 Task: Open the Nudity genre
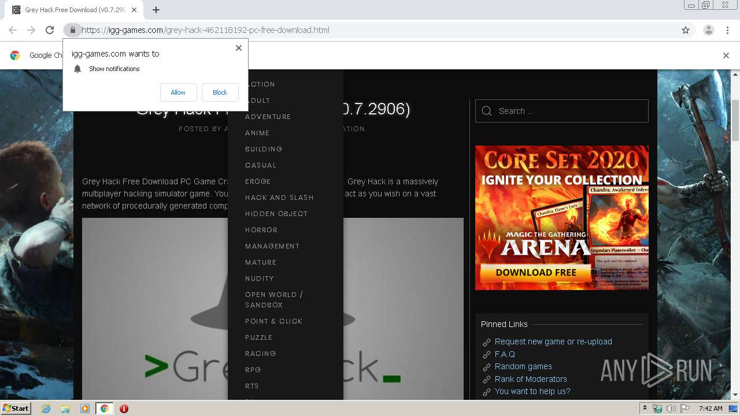pos(260,278)
